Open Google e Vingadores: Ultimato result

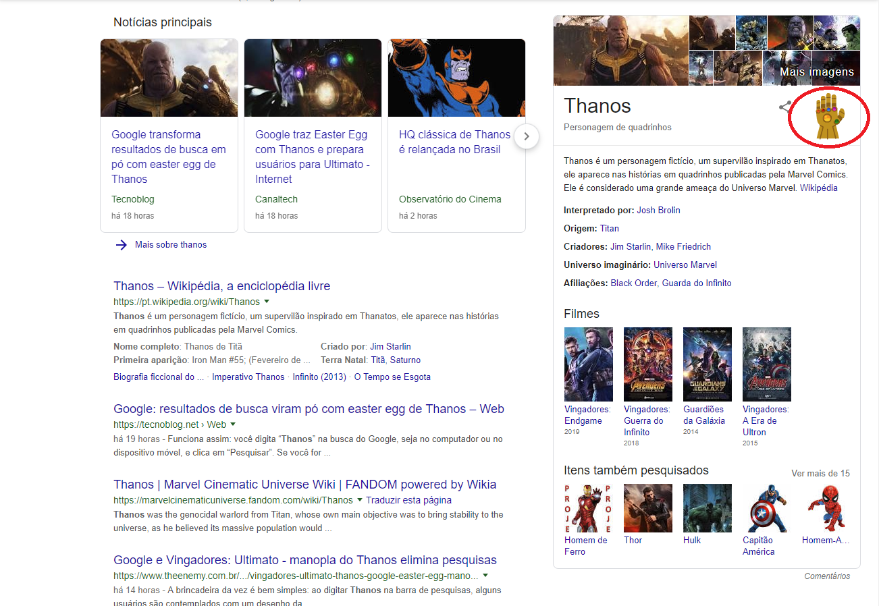[305, 560]
